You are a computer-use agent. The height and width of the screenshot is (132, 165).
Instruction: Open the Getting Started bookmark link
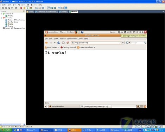coord(68,48)
